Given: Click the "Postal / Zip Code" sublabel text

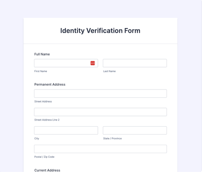Looking at the screenshot, I should click(x=44, y=157).
